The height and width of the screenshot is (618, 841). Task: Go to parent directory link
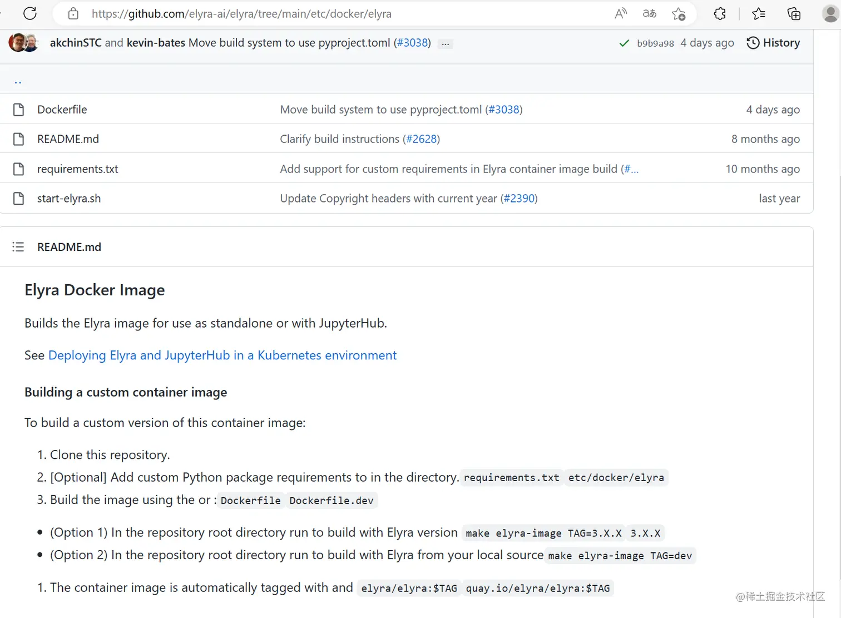coord(18,81)
